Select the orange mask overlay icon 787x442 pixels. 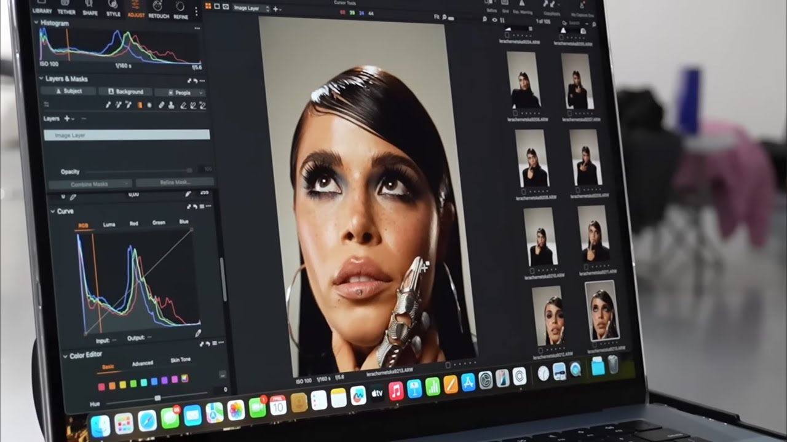click(140, 105)
